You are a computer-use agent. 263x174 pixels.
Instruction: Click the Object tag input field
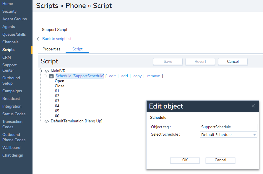point(228,127)
